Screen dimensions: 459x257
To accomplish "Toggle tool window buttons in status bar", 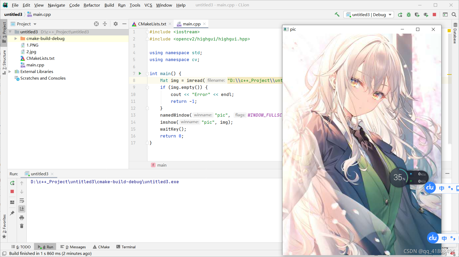I will pyautogui.click(x=4, y=253).
